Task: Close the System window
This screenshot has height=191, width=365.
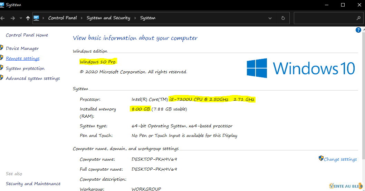Action: pos(359,5)
